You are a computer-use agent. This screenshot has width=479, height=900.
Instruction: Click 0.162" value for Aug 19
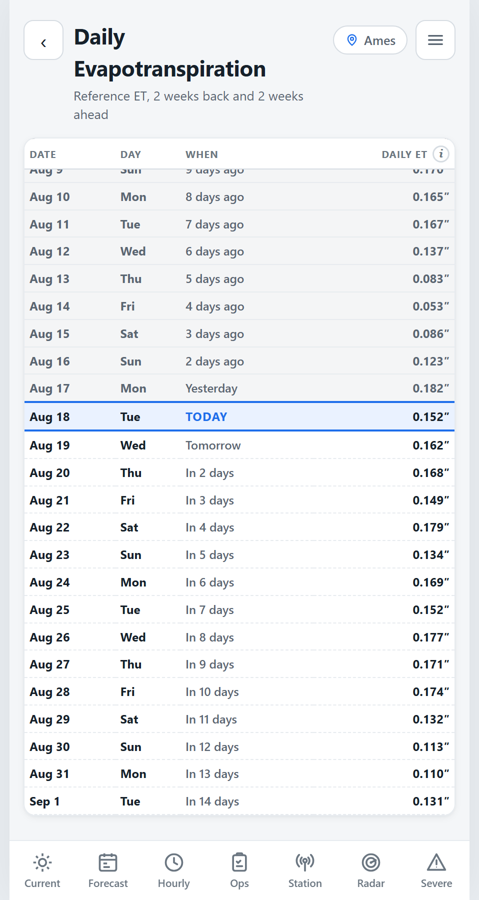(x=430, y=445)
